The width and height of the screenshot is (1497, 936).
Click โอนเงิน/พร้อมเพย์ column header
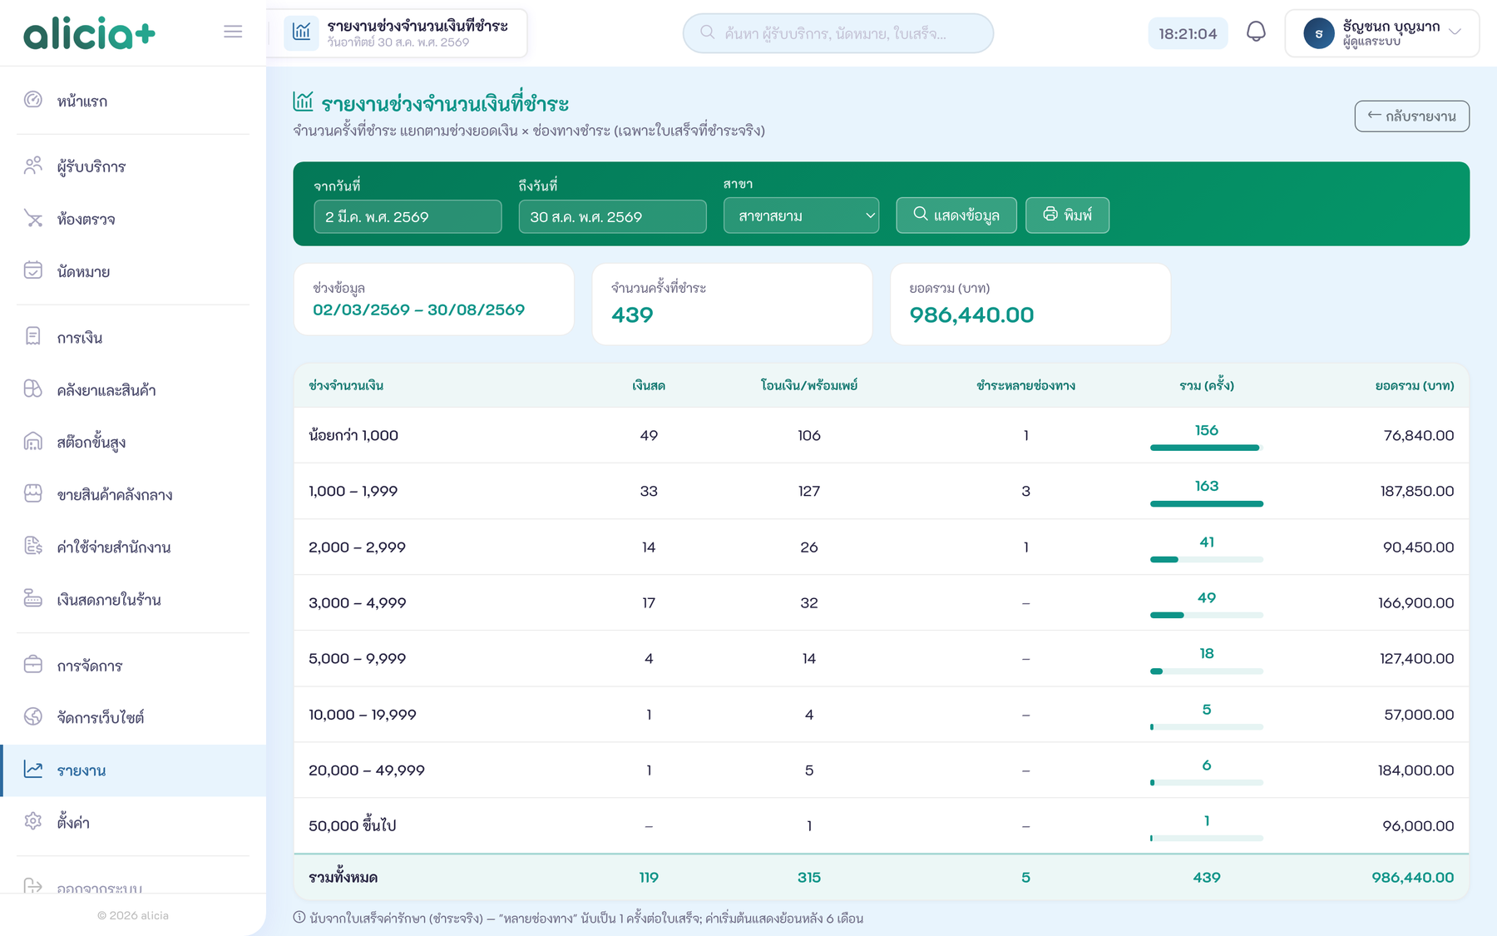tap(808, 385)
